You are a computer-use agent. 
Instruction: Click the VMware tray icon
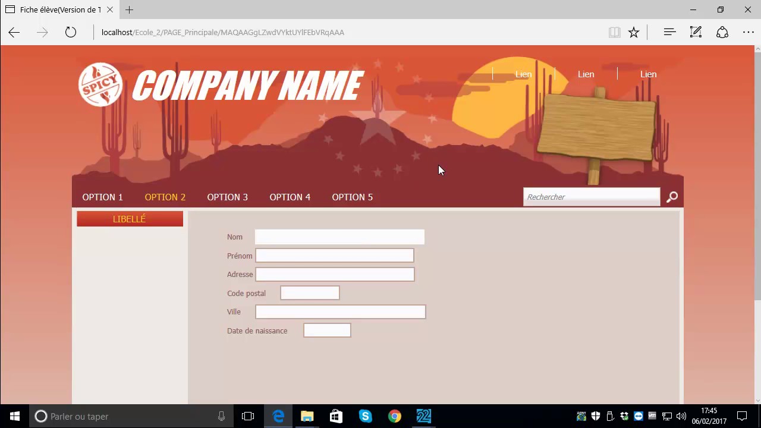[x=653, y=416]
